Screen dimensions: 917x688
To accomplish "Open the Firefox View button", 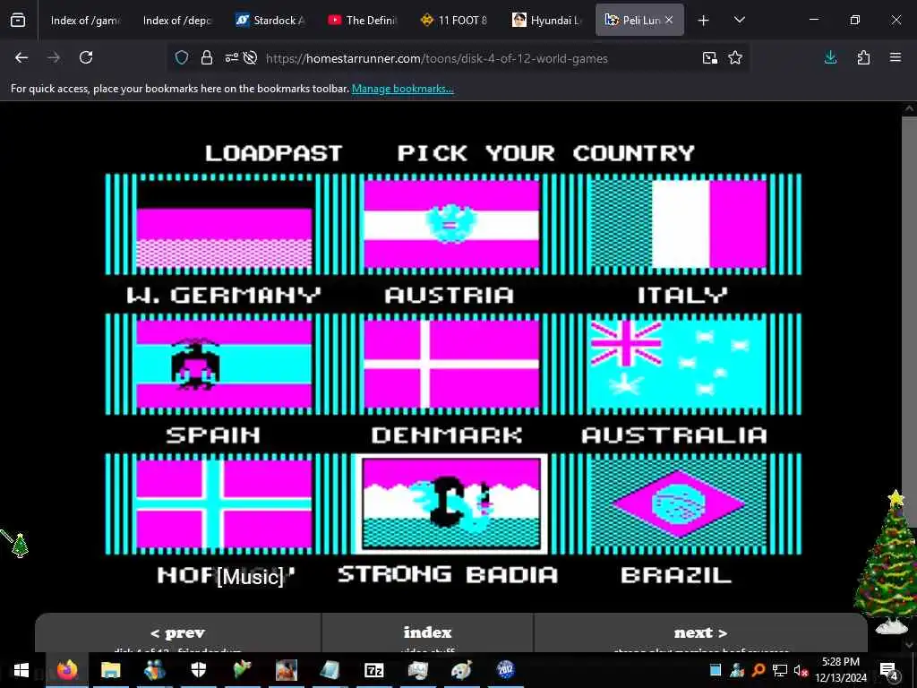I will pyautogui.click(x=18, y=21).
